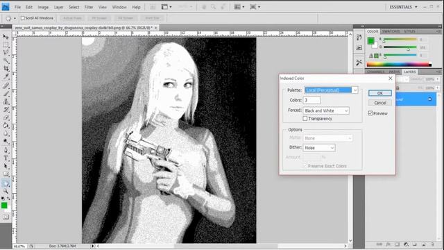The image size is (444, 250).
Task: Enable the Transparency checkbox
Action: pos(305,119)
